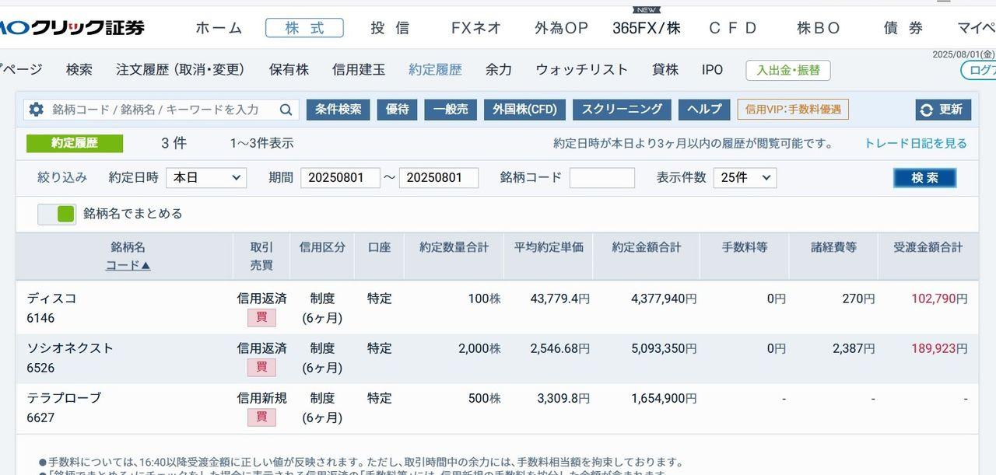996x475 pixels.
Task: Open the FXネオ menu item
Action: 473,27
